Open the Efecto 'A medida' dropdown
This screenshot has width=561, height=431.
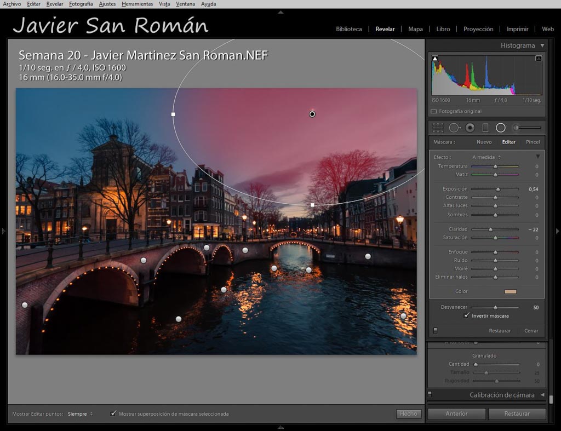point(486,157)
